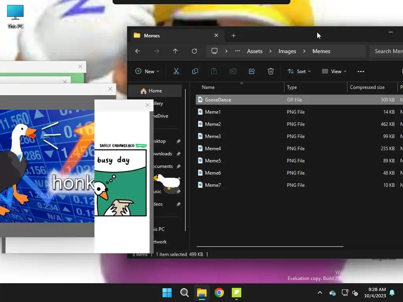Image resolution: width=403 pixels, height=302 pixels.
Task: Select the Meme1 file
Action: (x=299, y=112)
